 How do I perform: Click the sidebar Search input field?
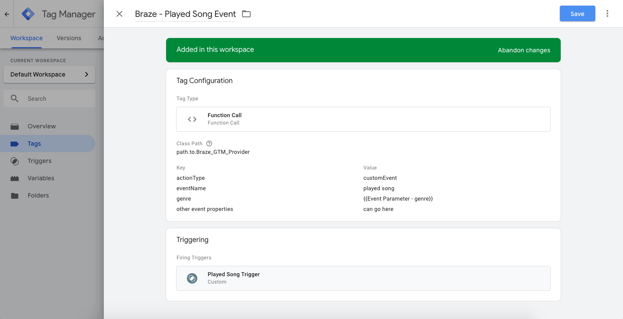[56, 99]
